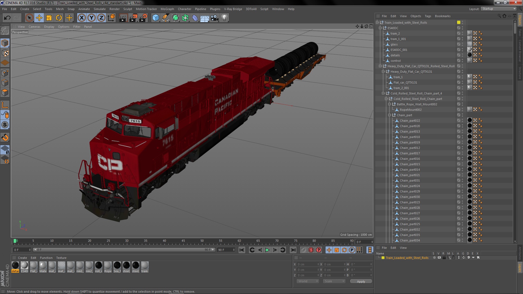The width and height of the screenshot is (523, 294).
Task: Click the Apply button
Action: (x=361, y=281)
